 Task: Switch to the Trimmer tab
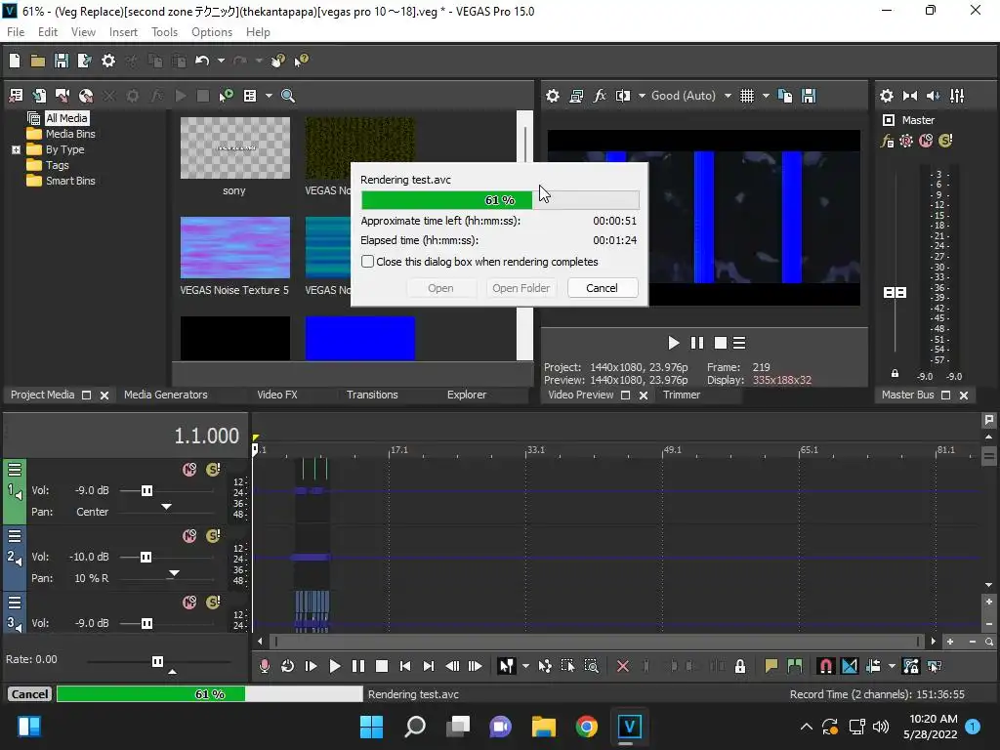[681, 395]
